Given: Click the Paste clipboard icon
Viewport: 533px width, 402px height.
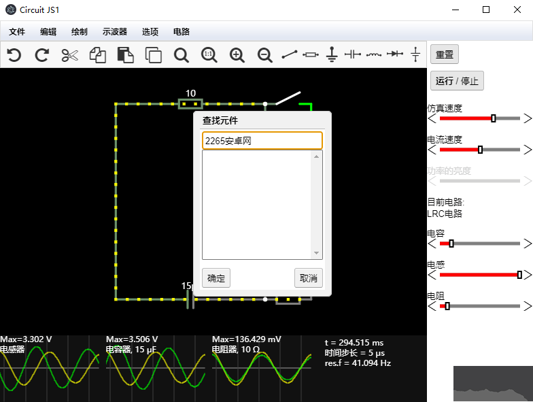Looking at the screenshot, I should coord(125,55).
